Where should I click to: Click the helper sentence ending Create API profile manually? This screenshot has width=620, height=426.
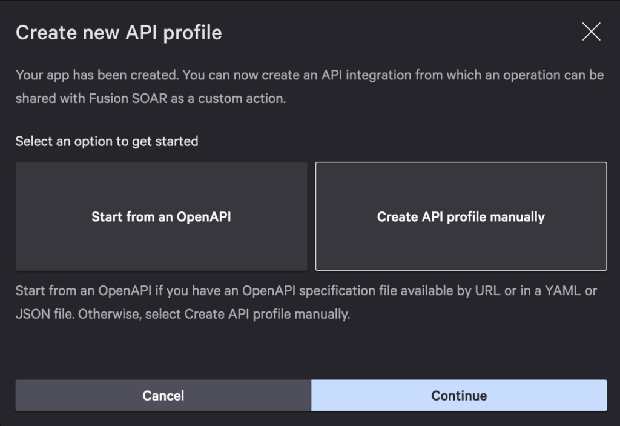(x=266, y=315)
